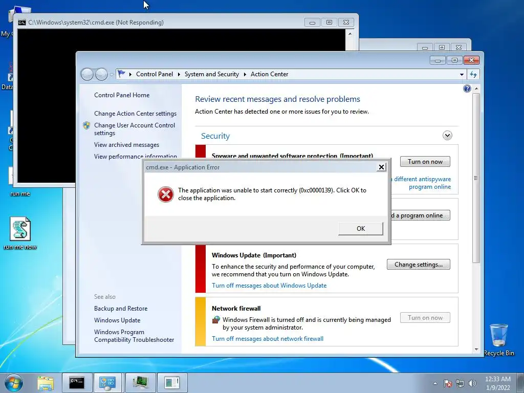Open Backup and Restore link
Viewport: 524px width, 393px height.
(x=121, y=309)
